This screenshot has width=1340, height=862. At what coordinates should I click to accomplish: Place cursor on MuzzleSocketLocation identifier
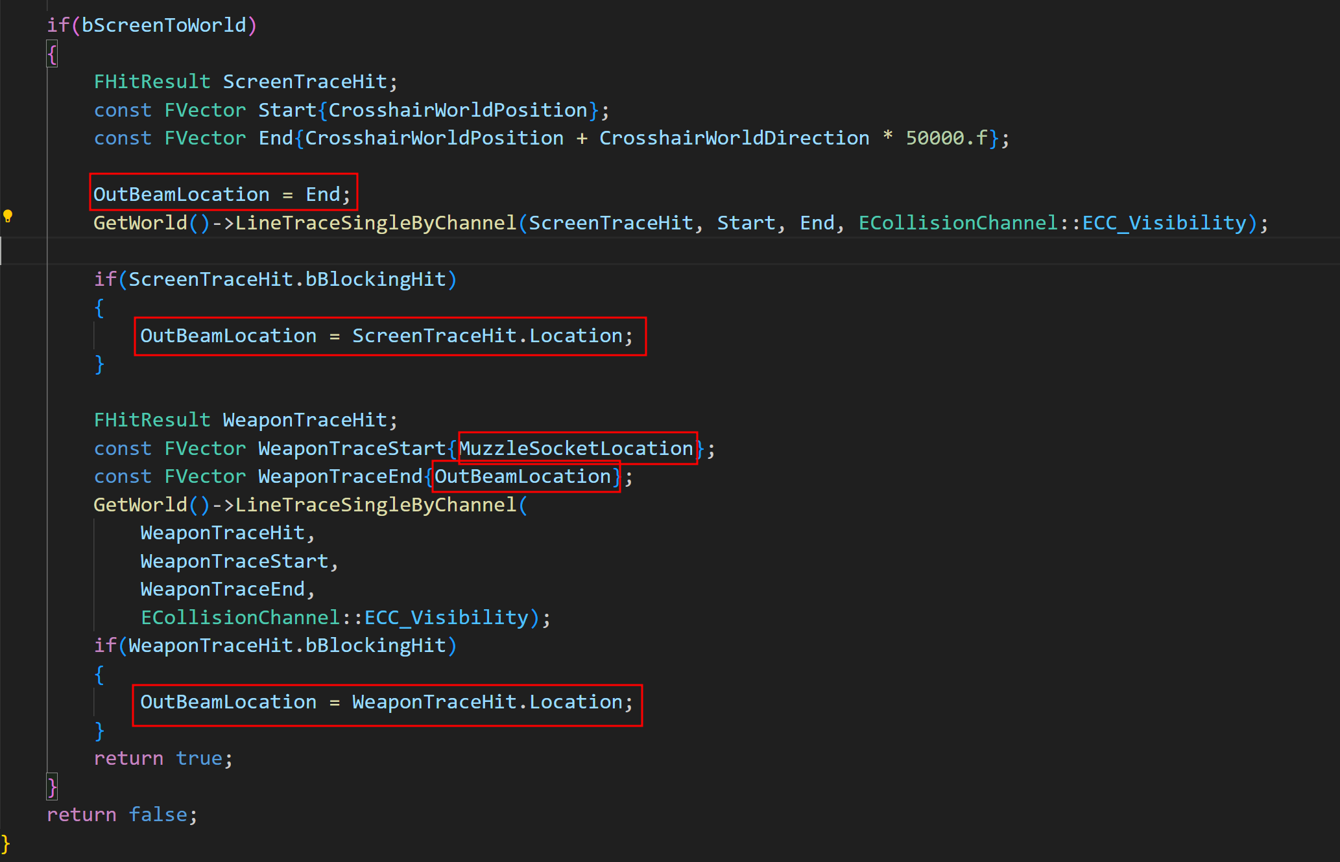point(576,448)
